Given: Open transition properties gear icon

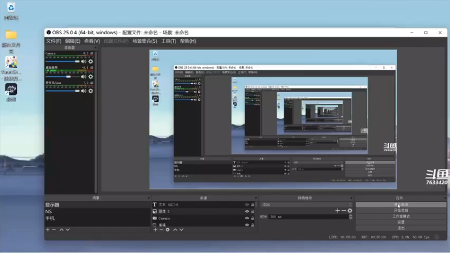Looking at the screenshot, I should click(x=350, y=210).
